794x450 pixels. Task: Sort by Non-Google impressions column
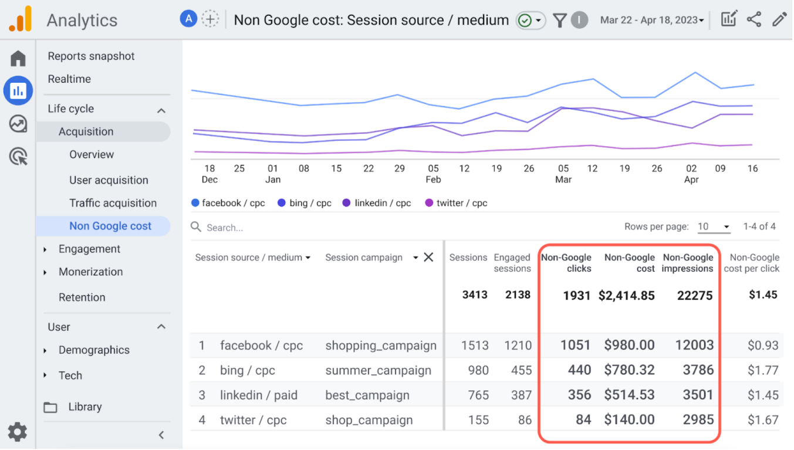688,263
